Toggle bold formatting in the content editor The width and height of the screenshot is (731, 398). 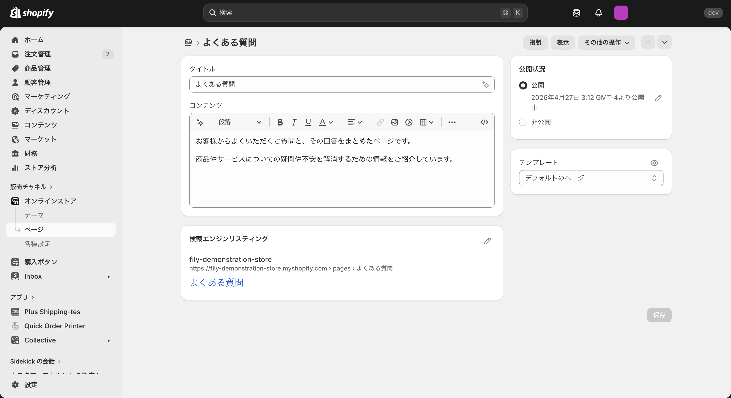point(280,122)
